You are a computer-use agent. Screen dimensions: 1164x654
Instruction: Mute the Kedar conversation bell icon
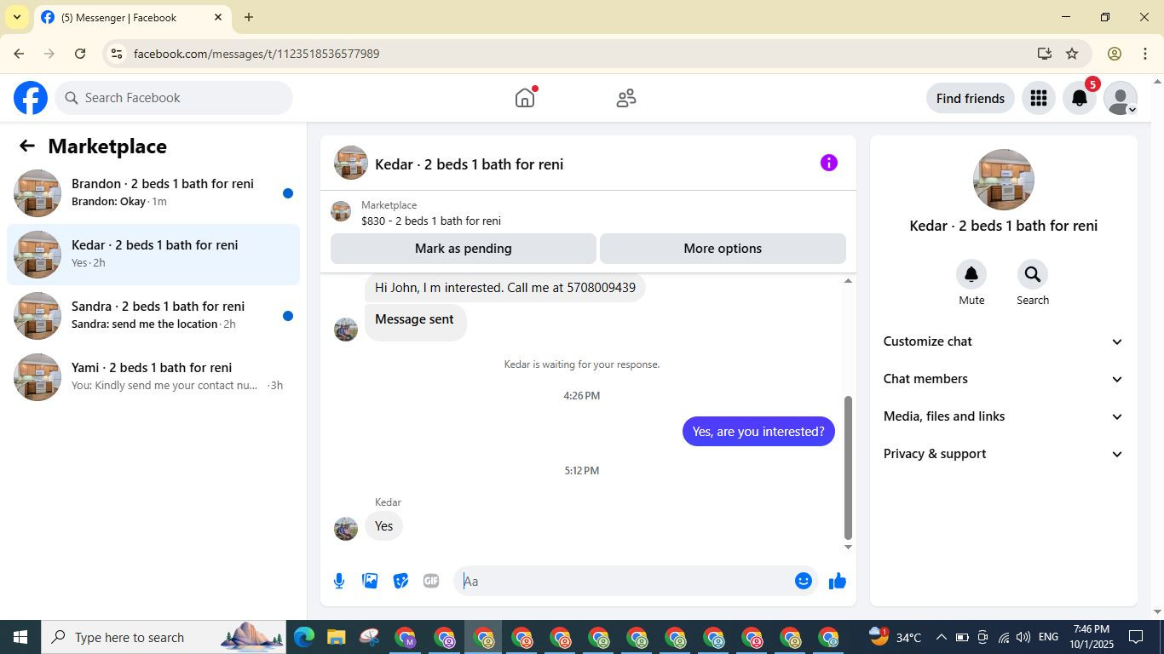(x=971, y=274)
